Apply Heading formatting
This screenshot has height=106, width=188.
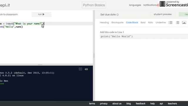point(104,22)
